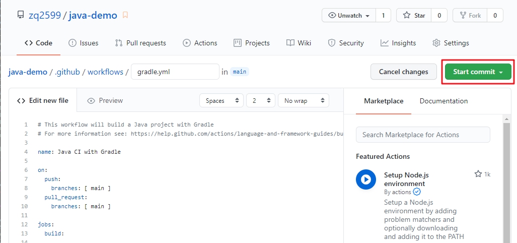
Task: Open the Setup Node.js environment action
Action: [x=407, y=179]
